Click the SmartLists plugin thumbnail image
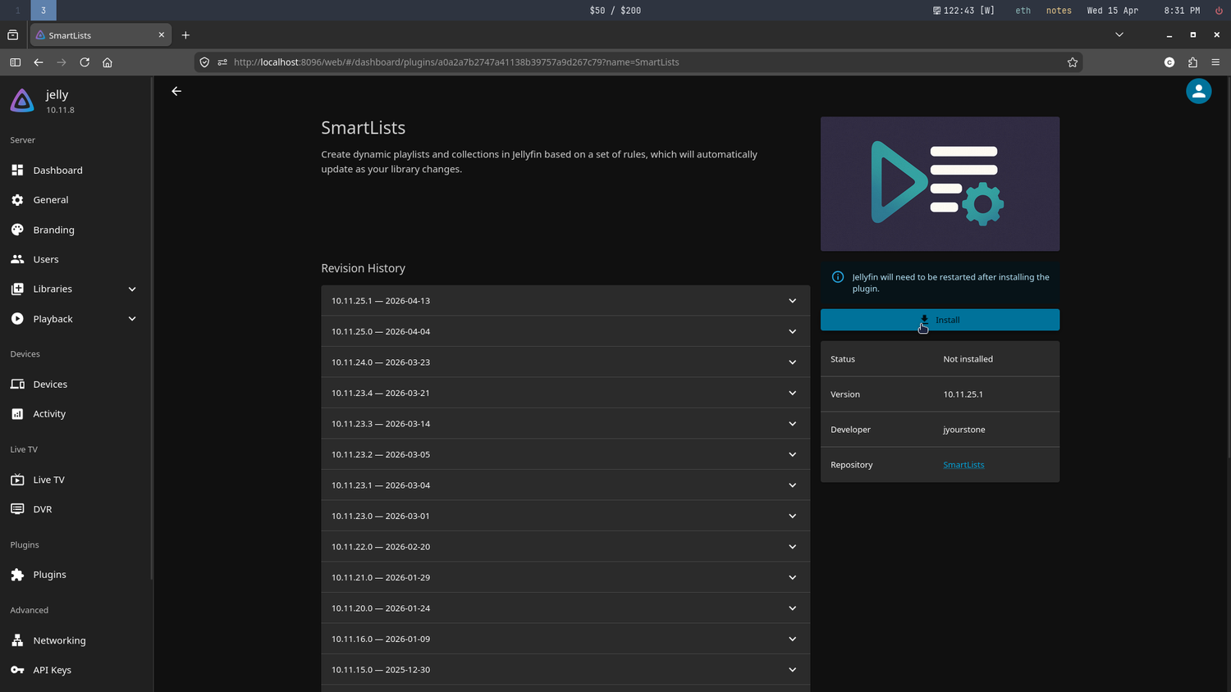 click(x=940, y=184)
